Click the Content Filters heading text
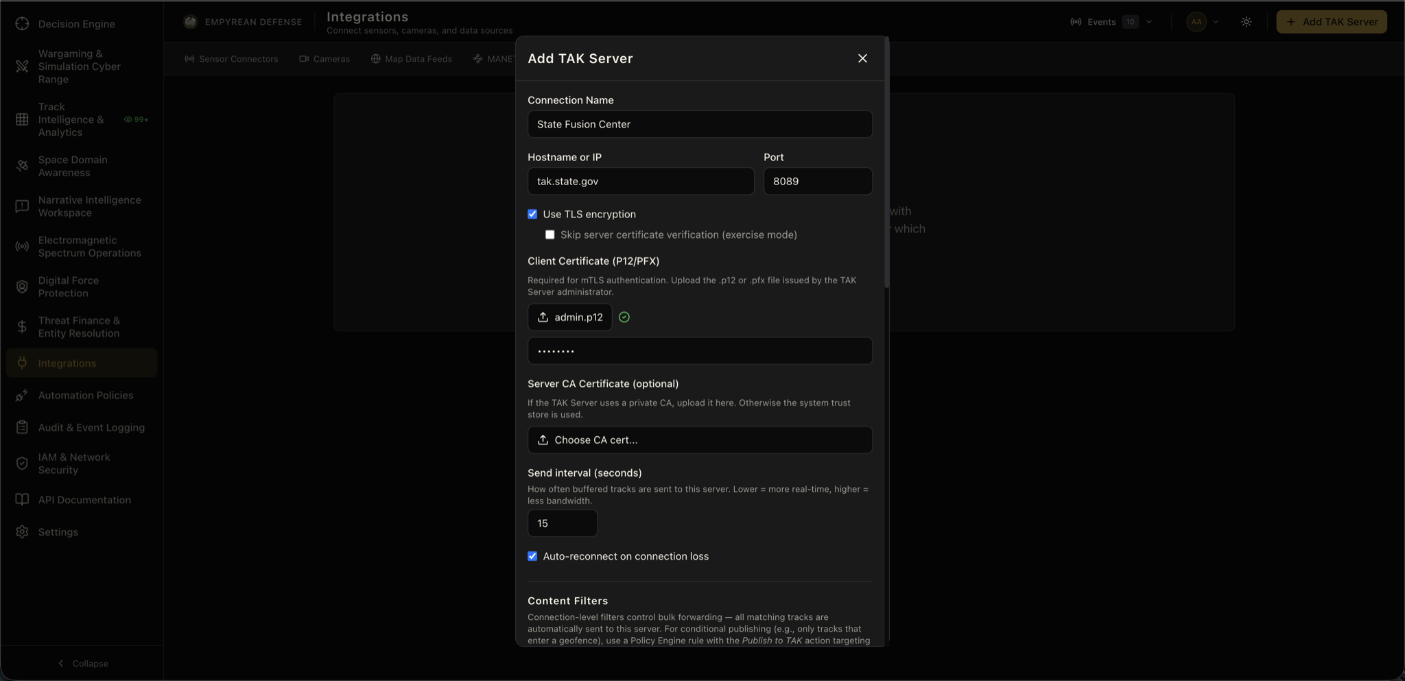The height and width of the screenshot is (681, 1405). [567, 601]
